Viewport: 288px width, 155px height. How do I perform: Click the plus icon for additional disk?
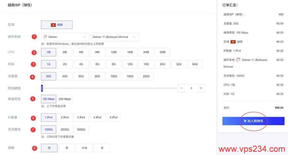tap(201, 88)
